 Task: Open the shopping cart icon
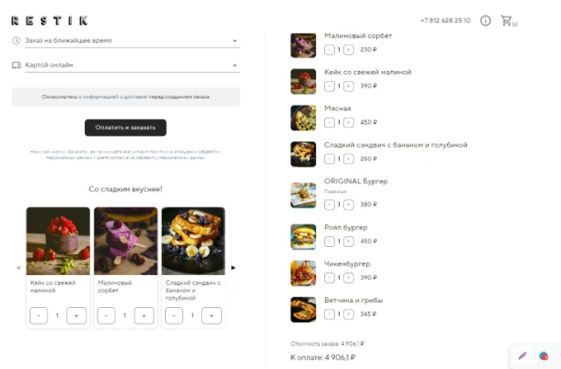click(506, 20)
